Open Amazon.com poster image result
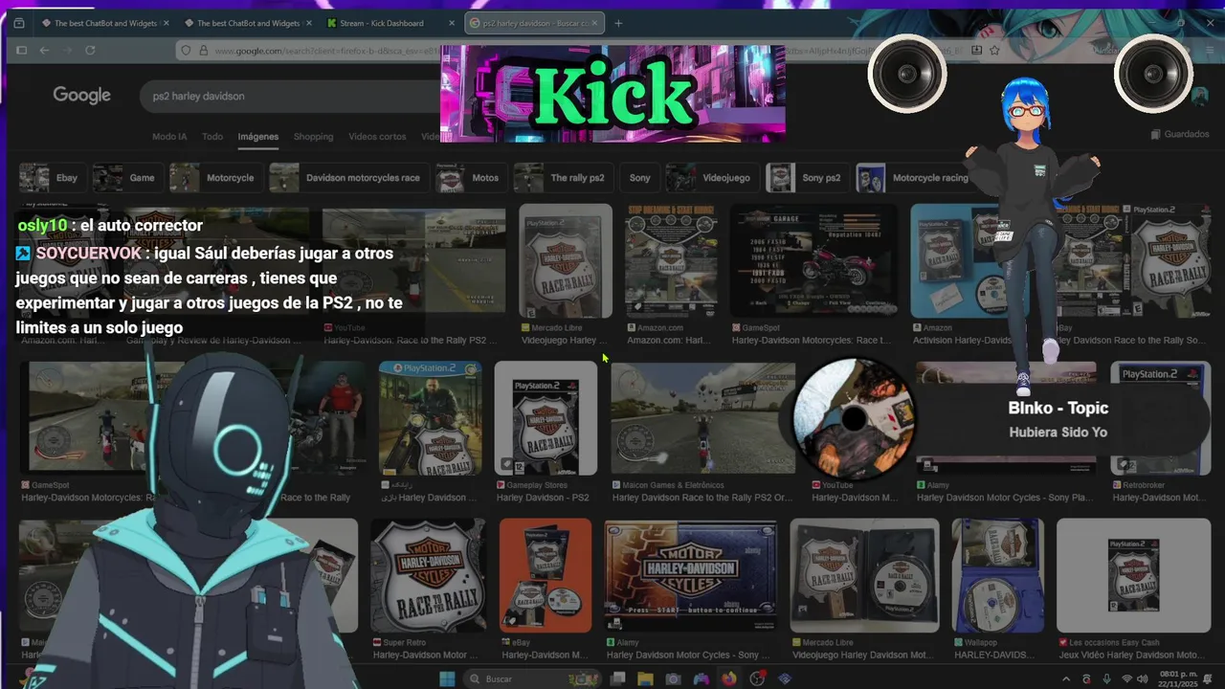This screenshot has height=689, width=1225. click(x=672, y=260)
